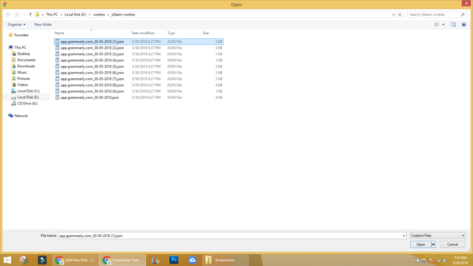The height and width of the screenshot is (266, 473).
Task: Select Desktop in navigation pane
Action: (x=23, y=54)
